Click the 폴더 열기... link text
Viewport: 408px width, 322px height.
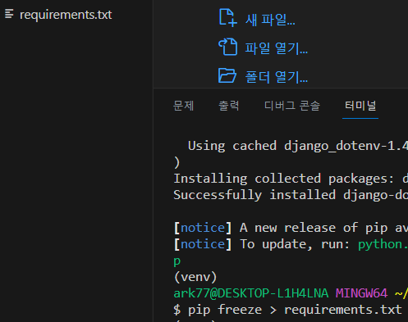tap(276, 77)
